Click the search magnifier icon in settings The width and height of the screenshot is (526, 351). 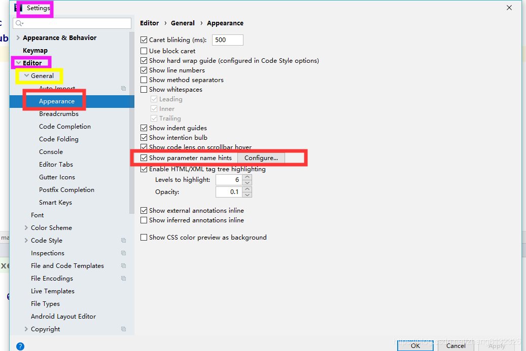pos(19,23)
